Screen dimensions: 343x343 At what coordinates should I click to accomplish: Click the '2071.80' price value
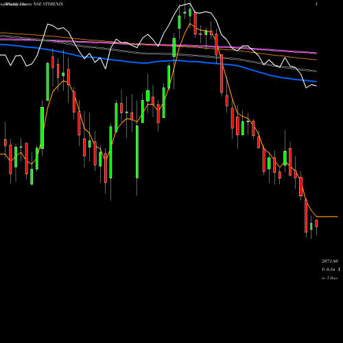pos(330,261)
